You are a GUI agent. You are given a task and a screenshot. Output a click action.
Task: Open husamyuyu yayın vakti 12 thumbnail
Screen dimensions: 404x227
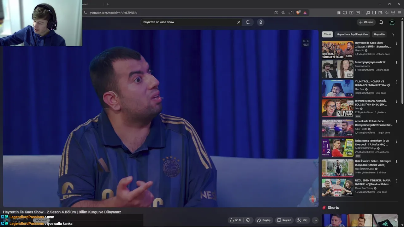pos(337,69)
